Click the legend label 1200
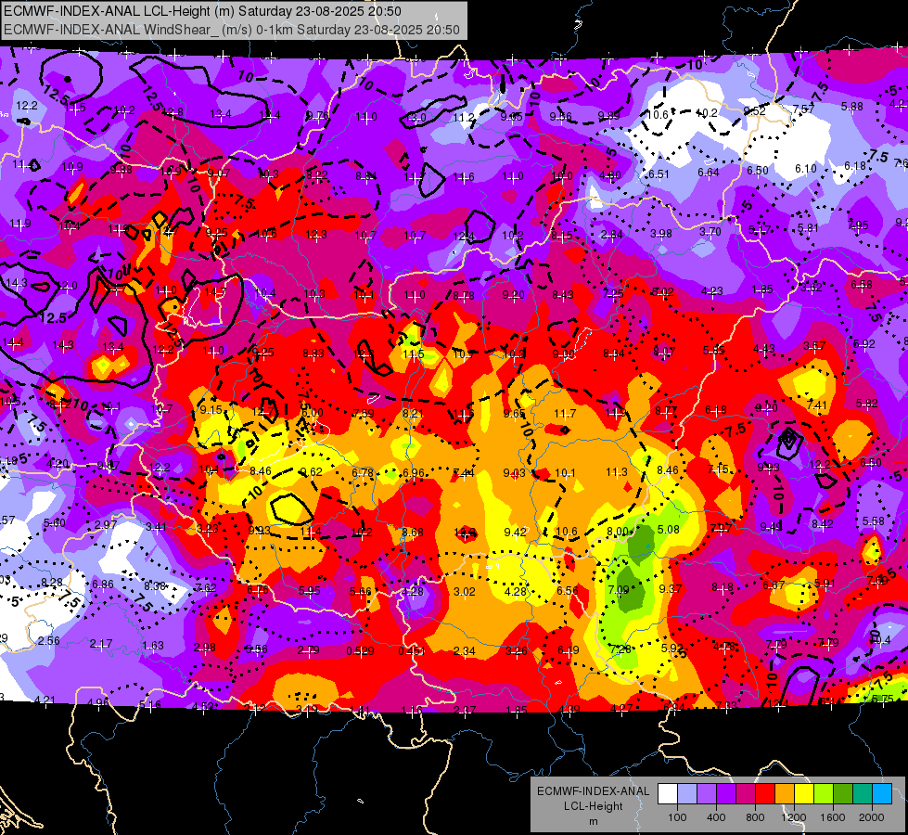The width and height of the screenshot is (908, 835). 794,817
